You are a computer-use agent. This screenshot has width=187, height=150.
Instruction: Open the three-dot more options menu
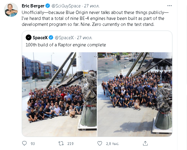169,6
